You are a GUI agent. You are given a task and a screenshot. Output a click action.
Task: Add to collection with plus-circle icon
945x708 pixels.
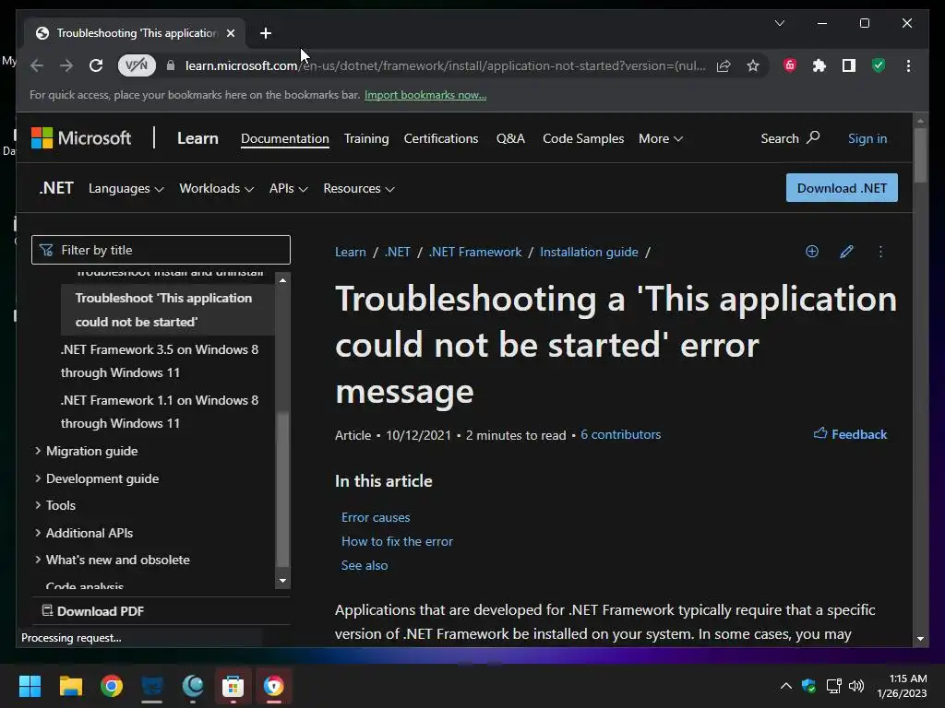pos(812,251)
